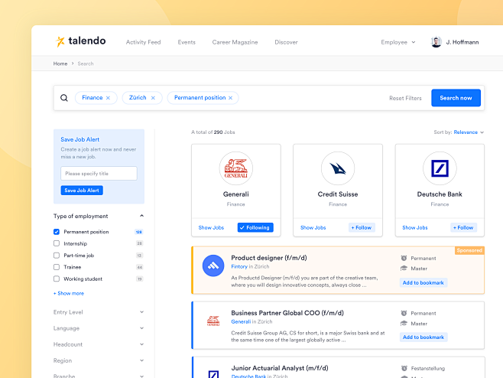Remove the Zürich filter tag
The image size is (503, 378).
coord(153,98)
